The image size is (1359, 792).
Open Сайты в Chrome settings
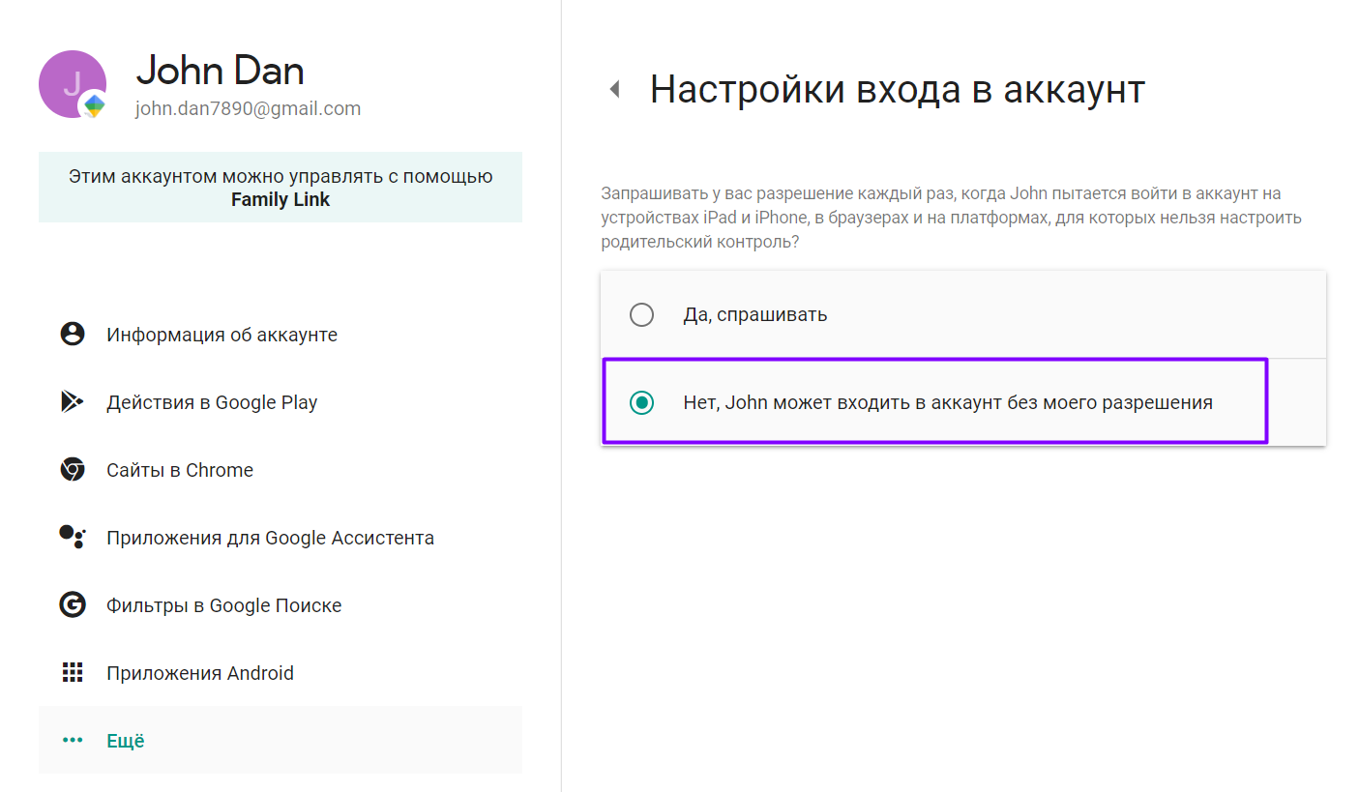(281, 470)
